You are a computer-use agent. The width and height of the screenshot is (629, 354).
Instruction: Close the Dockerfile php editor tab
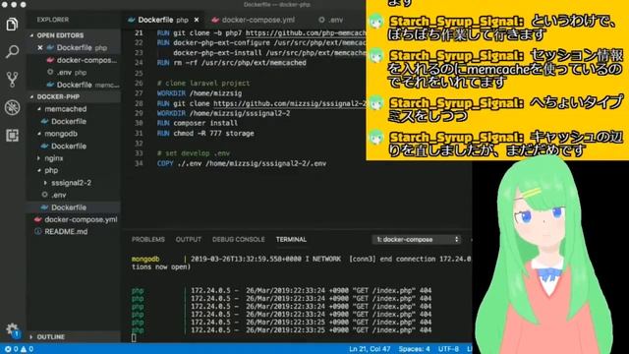tap(197, 20)
